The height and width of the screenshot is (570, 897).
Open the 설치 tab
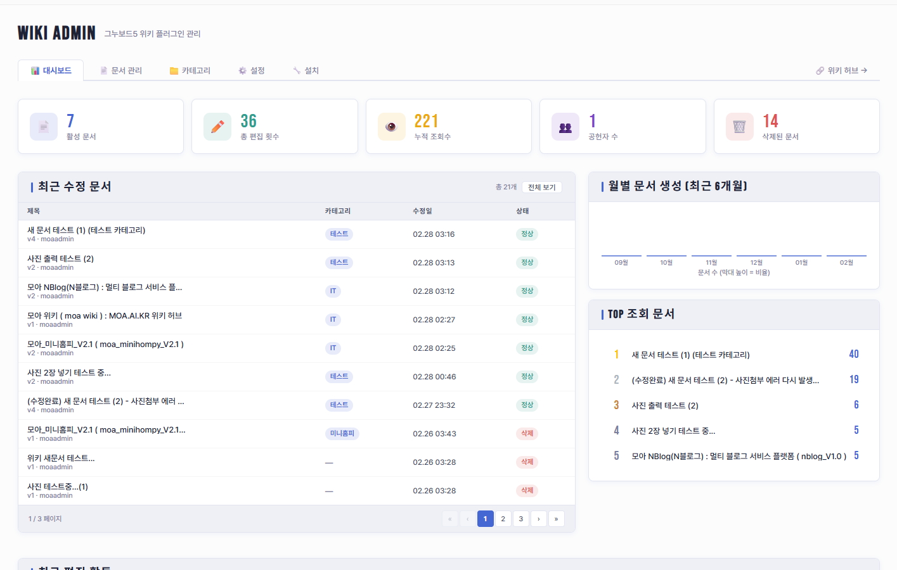pyautogui.click(x=306, y=70)
